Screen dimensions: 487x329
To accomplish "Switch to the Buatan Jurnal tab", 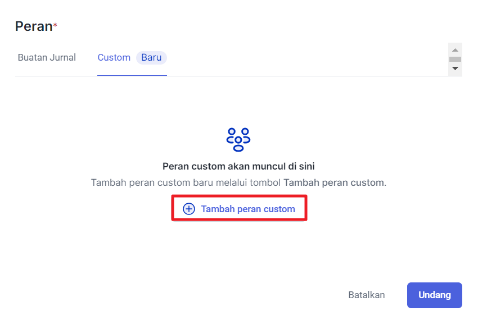I will (47, 57).
